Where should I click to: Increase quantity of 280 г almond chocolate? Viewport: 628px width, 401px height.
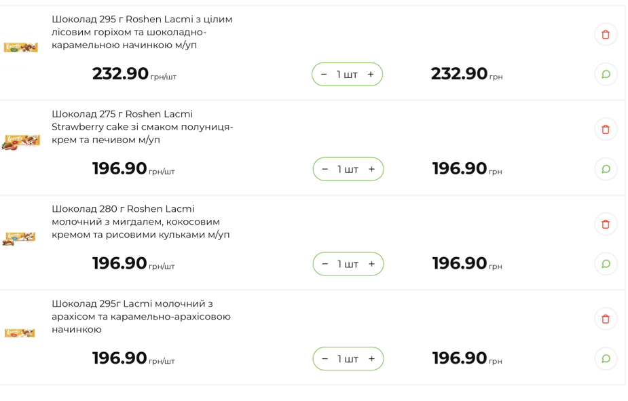(371, 264)
